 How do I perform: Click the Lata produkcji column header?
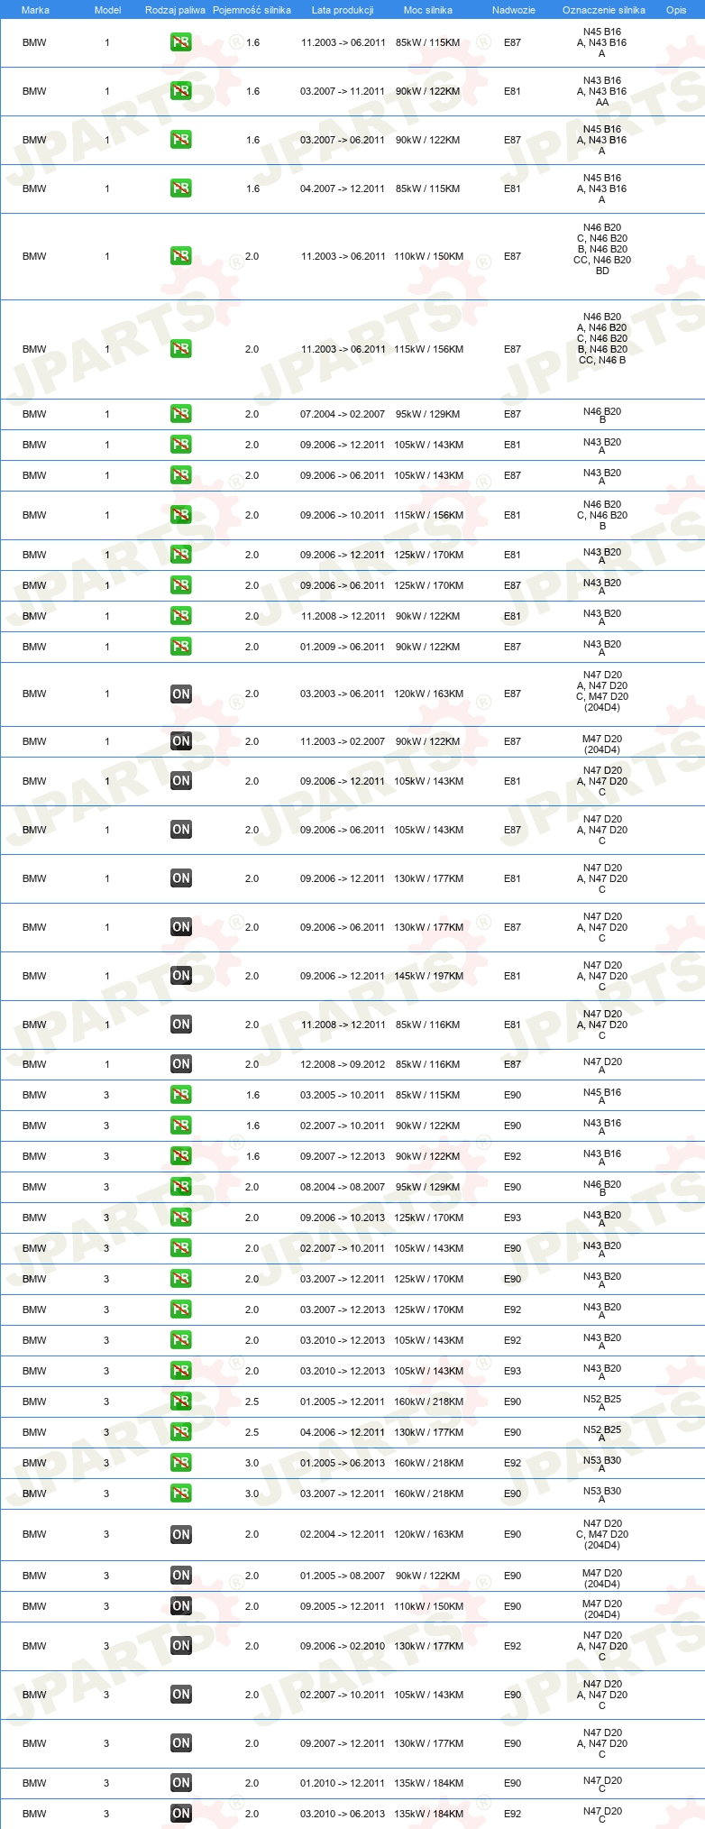point(343,10)
